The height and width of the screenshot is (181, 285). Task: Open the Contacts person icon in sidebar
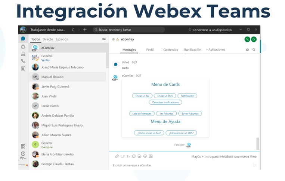click(23, 54)
